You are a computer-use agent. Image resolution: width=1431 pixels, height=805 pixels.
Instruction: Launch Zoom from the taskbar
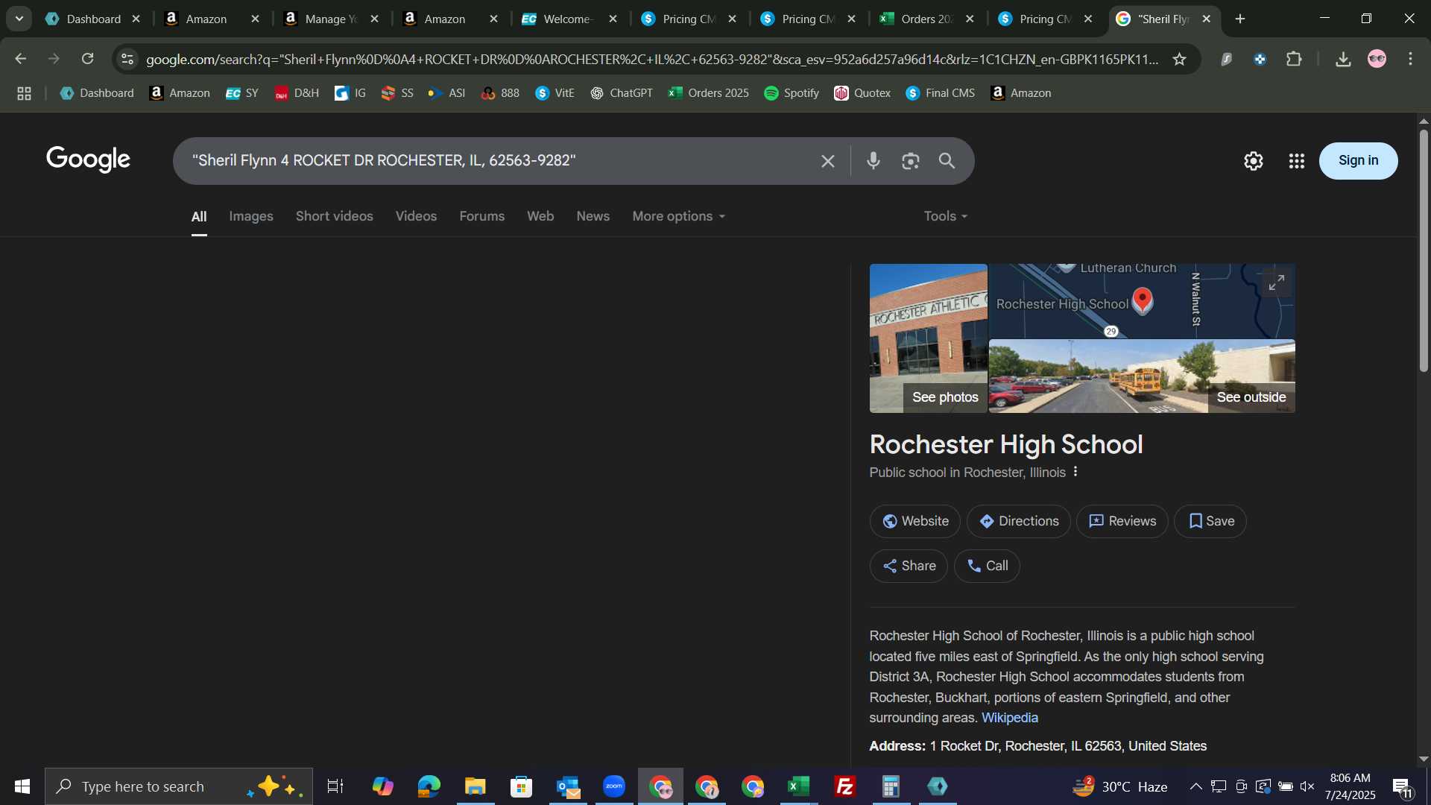tap(614, 786)
